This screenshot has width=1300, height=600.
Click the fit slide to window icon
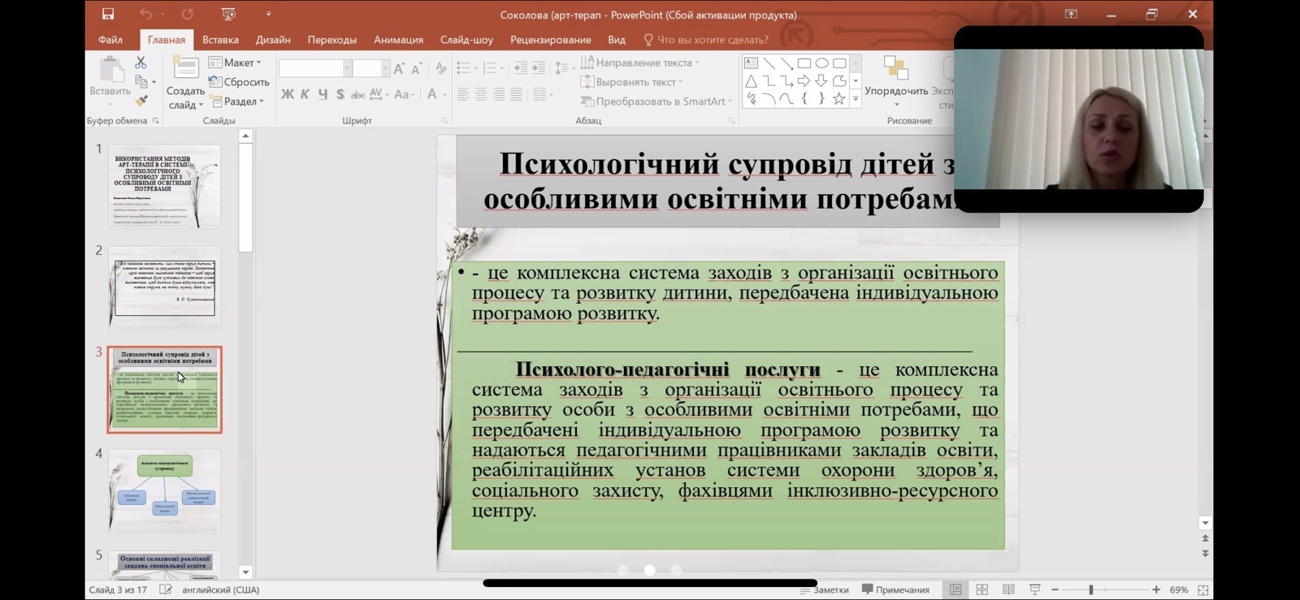[x=1203, y=589]
